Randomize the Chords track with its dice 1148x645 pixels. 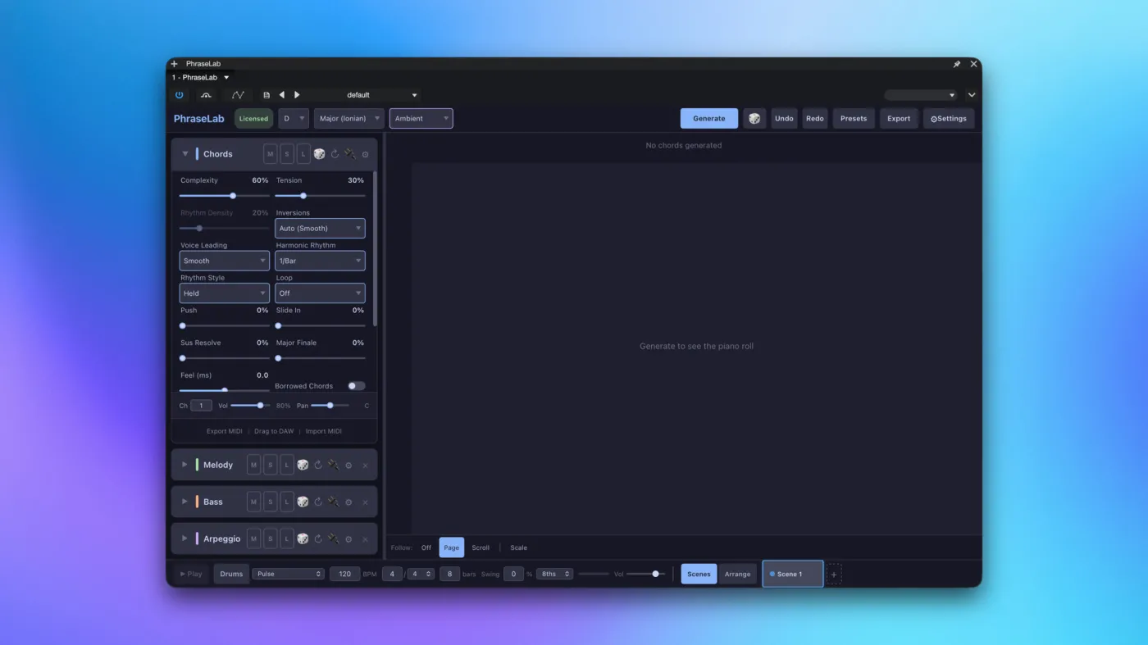(x=320, y=154)
